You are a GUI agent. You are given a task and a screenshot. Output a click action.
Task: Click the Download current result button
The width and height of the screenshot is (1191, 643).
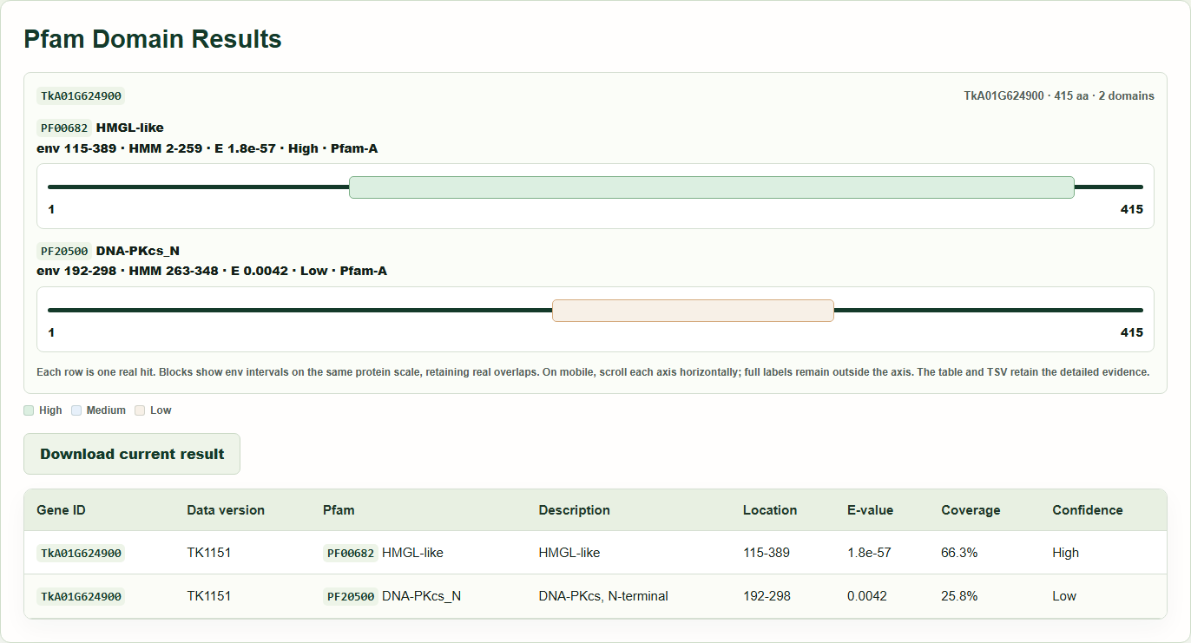pos(132,454)
